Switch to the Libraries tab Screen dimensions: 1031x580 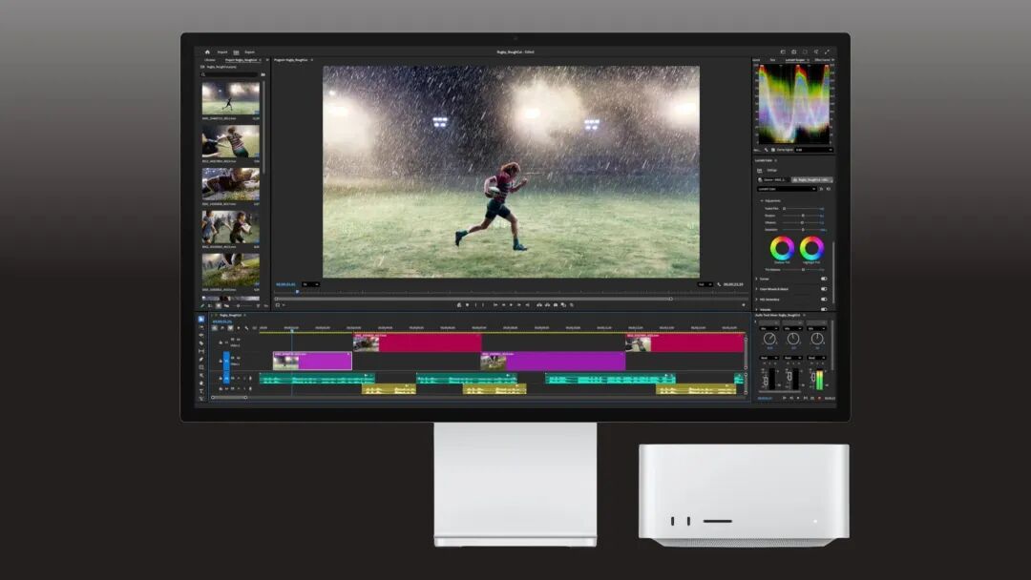tap(210, 60)
